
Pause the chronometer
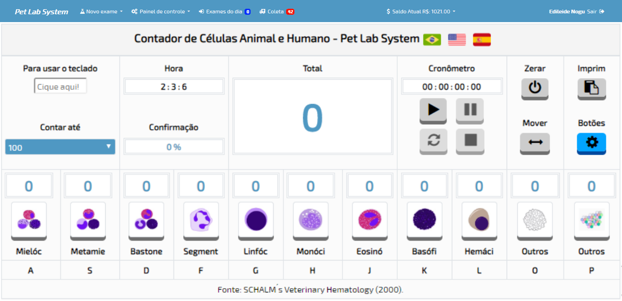(x=470, y=110)
